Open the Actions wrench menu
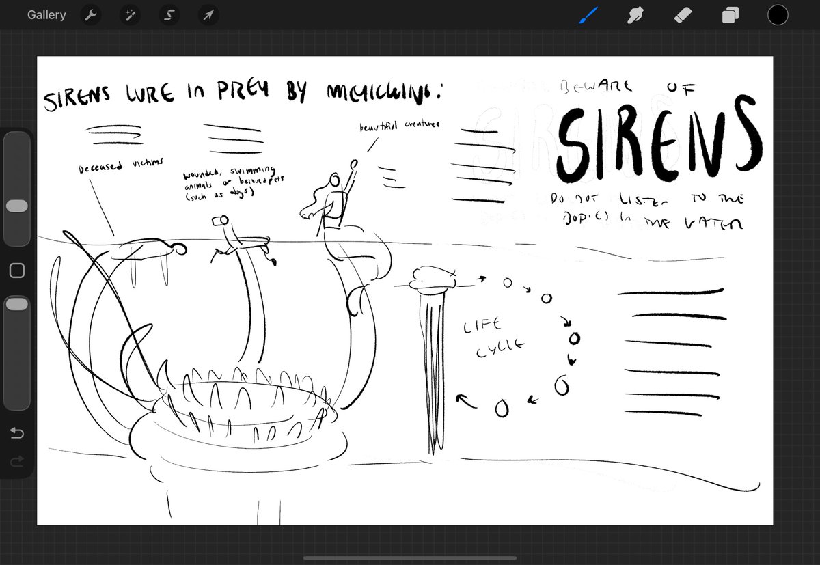 click(91, 15)
